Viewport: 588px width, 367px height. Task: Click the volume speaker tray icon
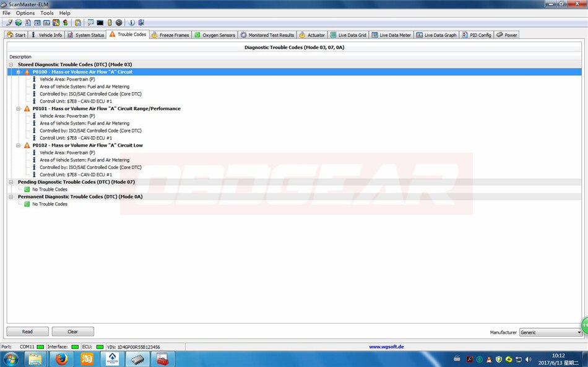[529, 359]
